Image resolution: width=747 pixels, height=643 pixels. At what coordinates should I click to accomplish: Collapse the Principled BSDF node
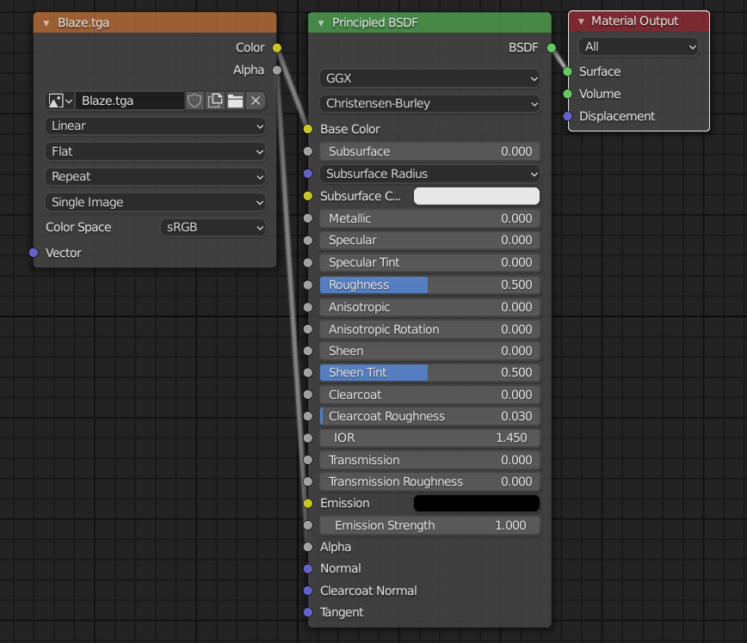[321, 23]
